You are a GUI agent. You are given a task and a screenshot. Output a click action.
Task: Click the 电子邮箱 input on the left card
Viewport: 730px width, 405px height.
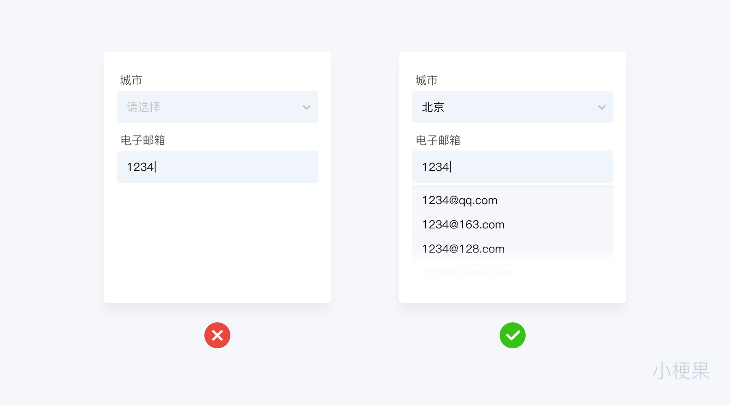(217, 167)
